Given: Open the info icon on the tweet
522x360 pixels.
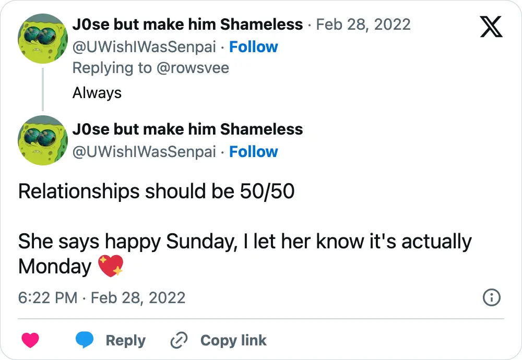Looking at the screenshot, I should tap(491, 298).
